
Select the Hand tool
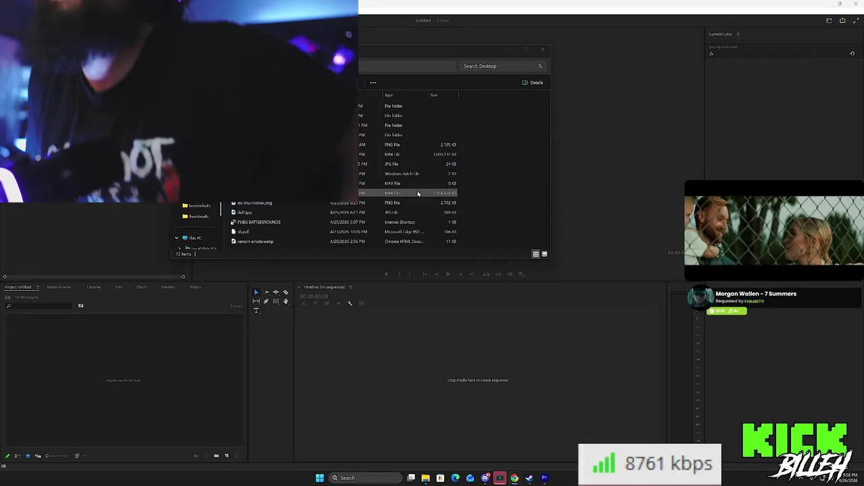point(286,301)
